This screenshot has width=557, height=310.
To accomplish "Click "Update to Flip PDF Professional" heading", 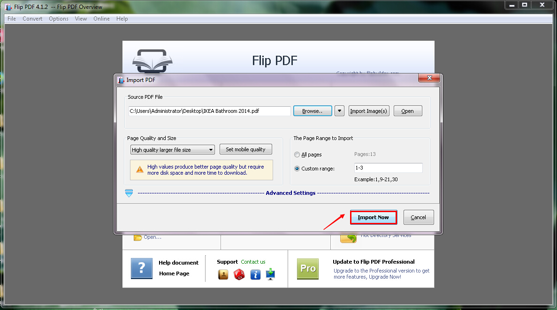I will [374, 262].
